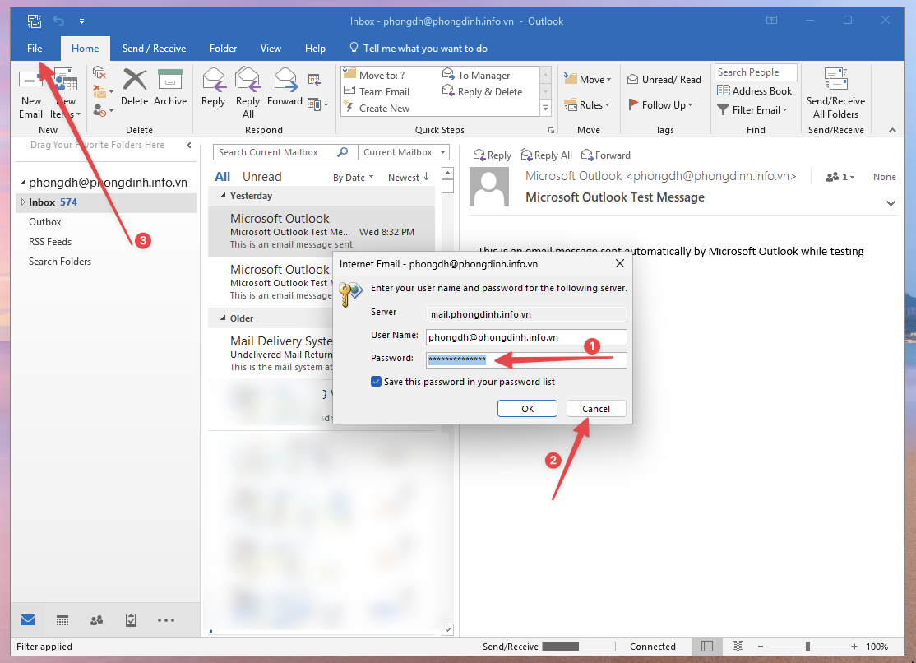
Task: Open By Date sort dropdown
Action: click(x=353, y=178)
